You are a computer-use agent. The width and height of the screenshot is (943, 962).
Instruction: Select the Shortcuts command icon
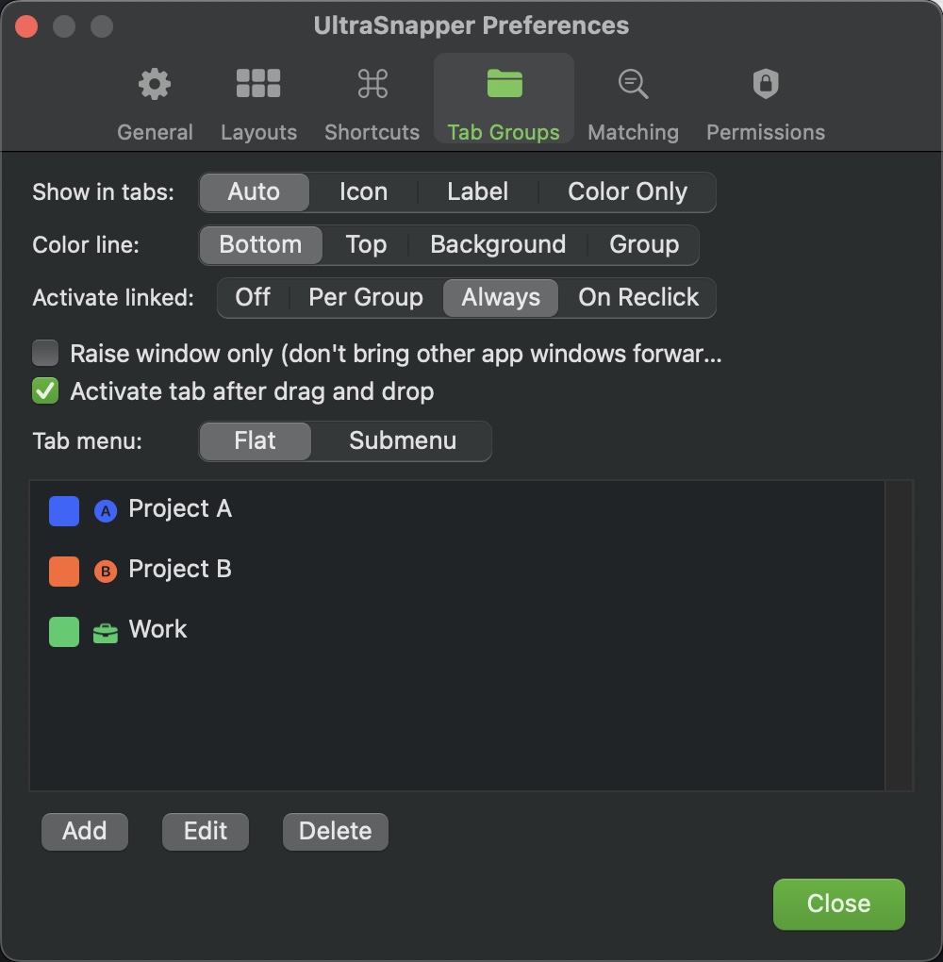point(372,83)
